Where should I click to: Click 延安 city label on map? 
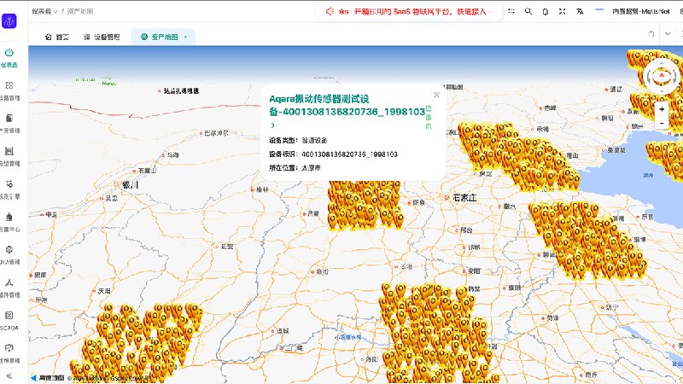pos(227,247)
